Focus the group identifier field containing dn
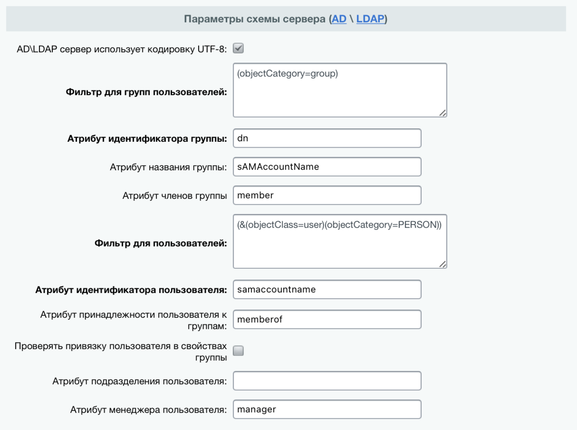 (327, 138)
